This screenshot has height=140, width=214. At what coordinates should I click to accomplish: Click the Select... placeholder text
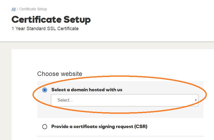(65, 100)
